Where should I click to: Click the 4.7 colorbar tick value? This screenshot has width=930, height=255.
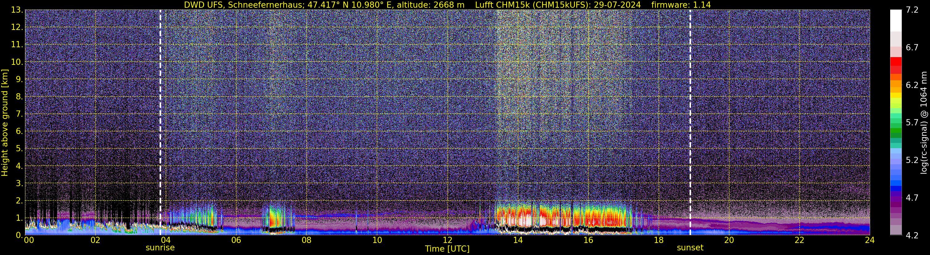point(912,198)
